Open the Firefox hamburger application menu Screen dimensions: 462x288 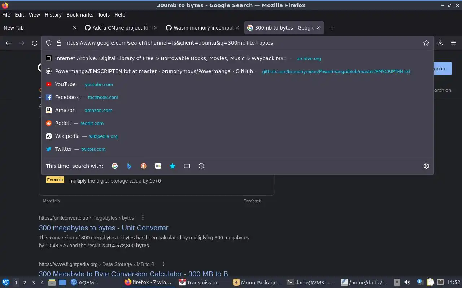(453, 43)
